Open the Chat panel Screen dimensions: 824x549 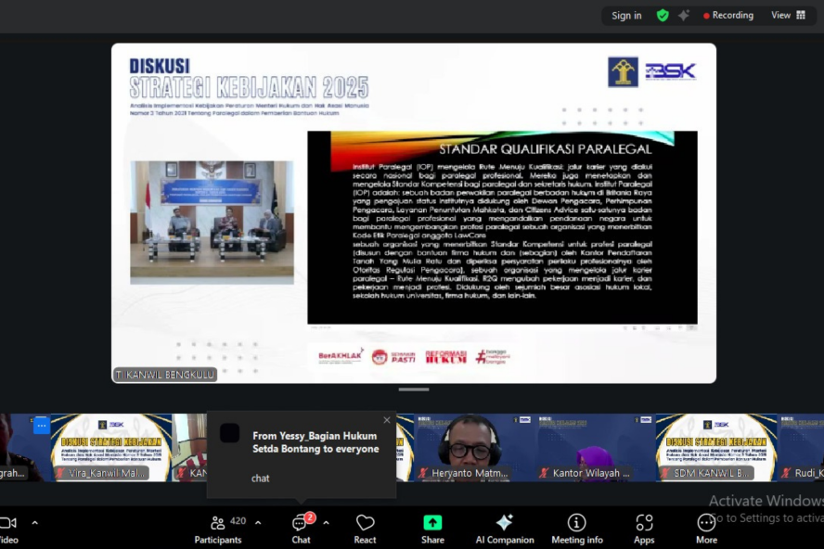coord(301,528)
